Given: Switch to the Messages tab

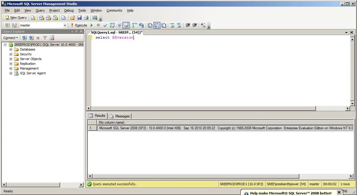Looking at the screenshot, I should 120,116.
